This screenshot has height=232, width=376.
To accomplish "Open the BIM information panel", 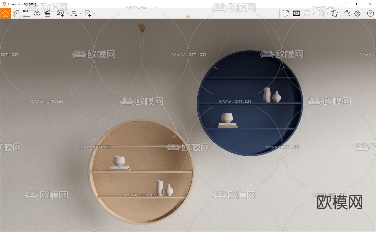I will [x=26, y=13].
